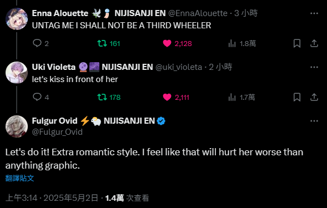
Task: Share Uki Violeta's tweet
Action: point(314,97)
